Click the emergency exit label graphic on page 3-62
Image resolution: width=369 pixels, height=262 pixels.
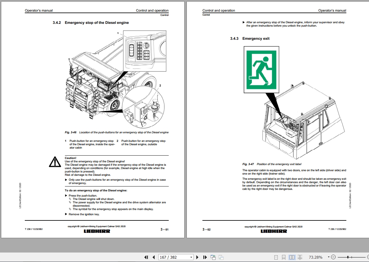click(261, 69)
